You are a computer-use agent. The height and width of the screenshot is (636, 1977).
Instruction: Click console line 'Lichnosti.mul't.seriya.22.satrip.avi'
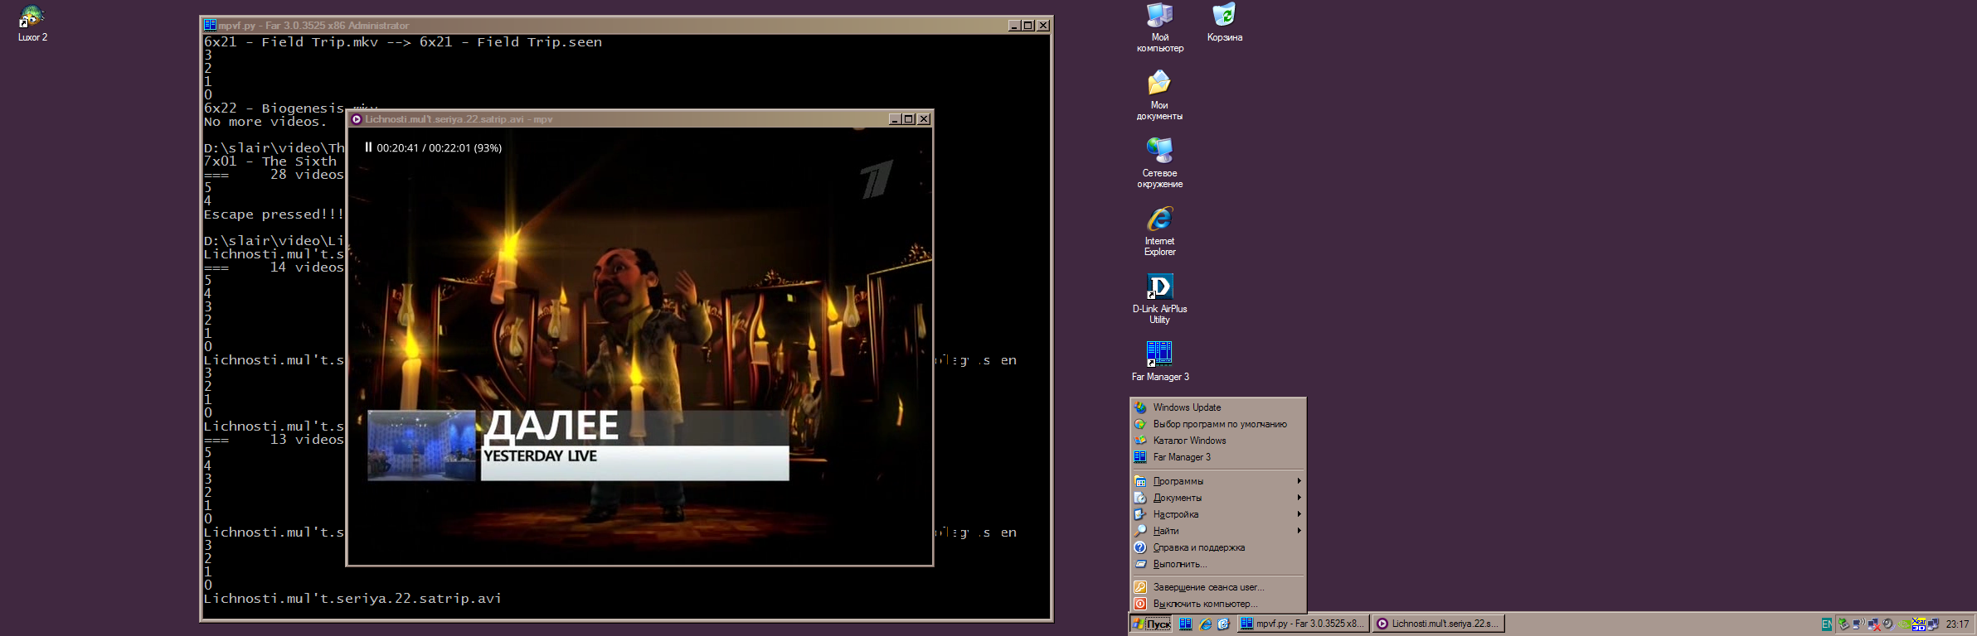click(352, 599)
